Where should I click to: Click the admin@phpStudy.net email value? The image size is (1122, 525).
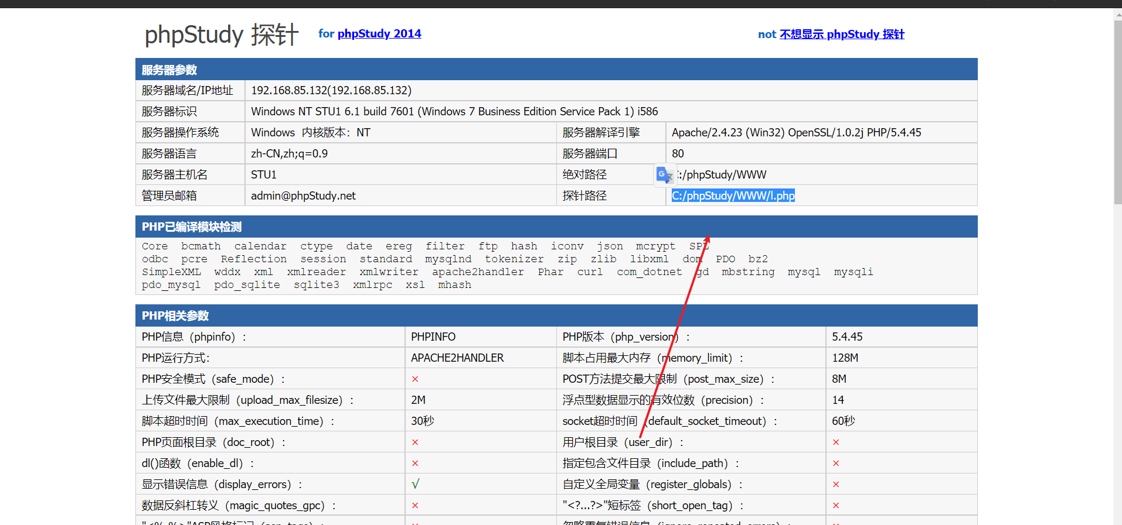point(303,195)
